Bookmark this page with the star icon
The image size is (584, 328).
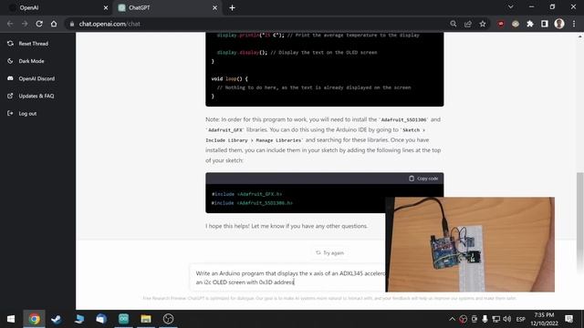[x=483, y=24]
